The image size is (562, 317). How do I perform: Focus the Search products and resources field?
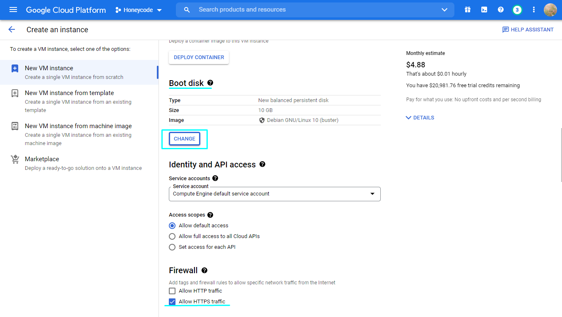tap(315, 10)
